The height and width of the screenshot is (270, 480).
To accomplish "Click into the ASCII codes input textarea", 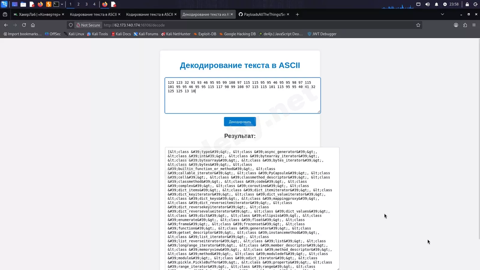I will click(243, 95).
